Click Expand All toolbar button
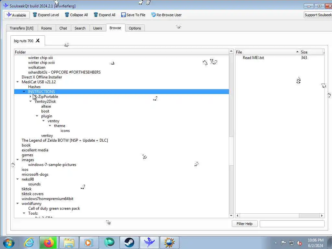The height and width of the screenshot is (249, 332). click(x=105, y=15)
